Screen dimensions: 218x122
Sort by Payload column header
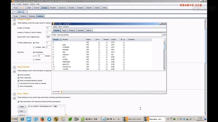point(74,40)
